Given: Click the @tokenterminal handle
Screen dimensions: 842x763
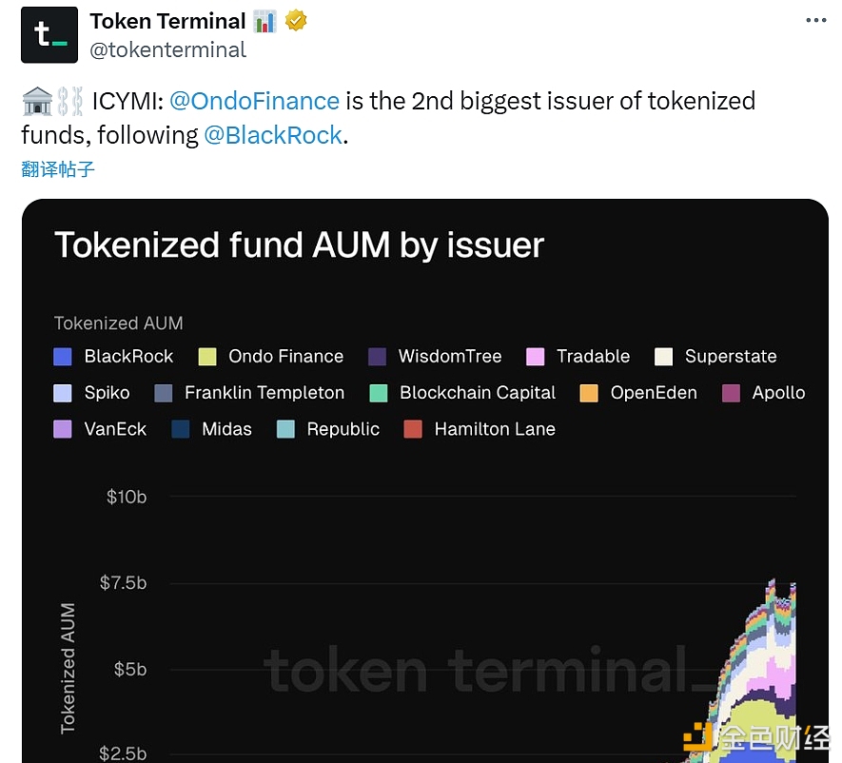Looking at the screenshot, I should tap(168, 49).
